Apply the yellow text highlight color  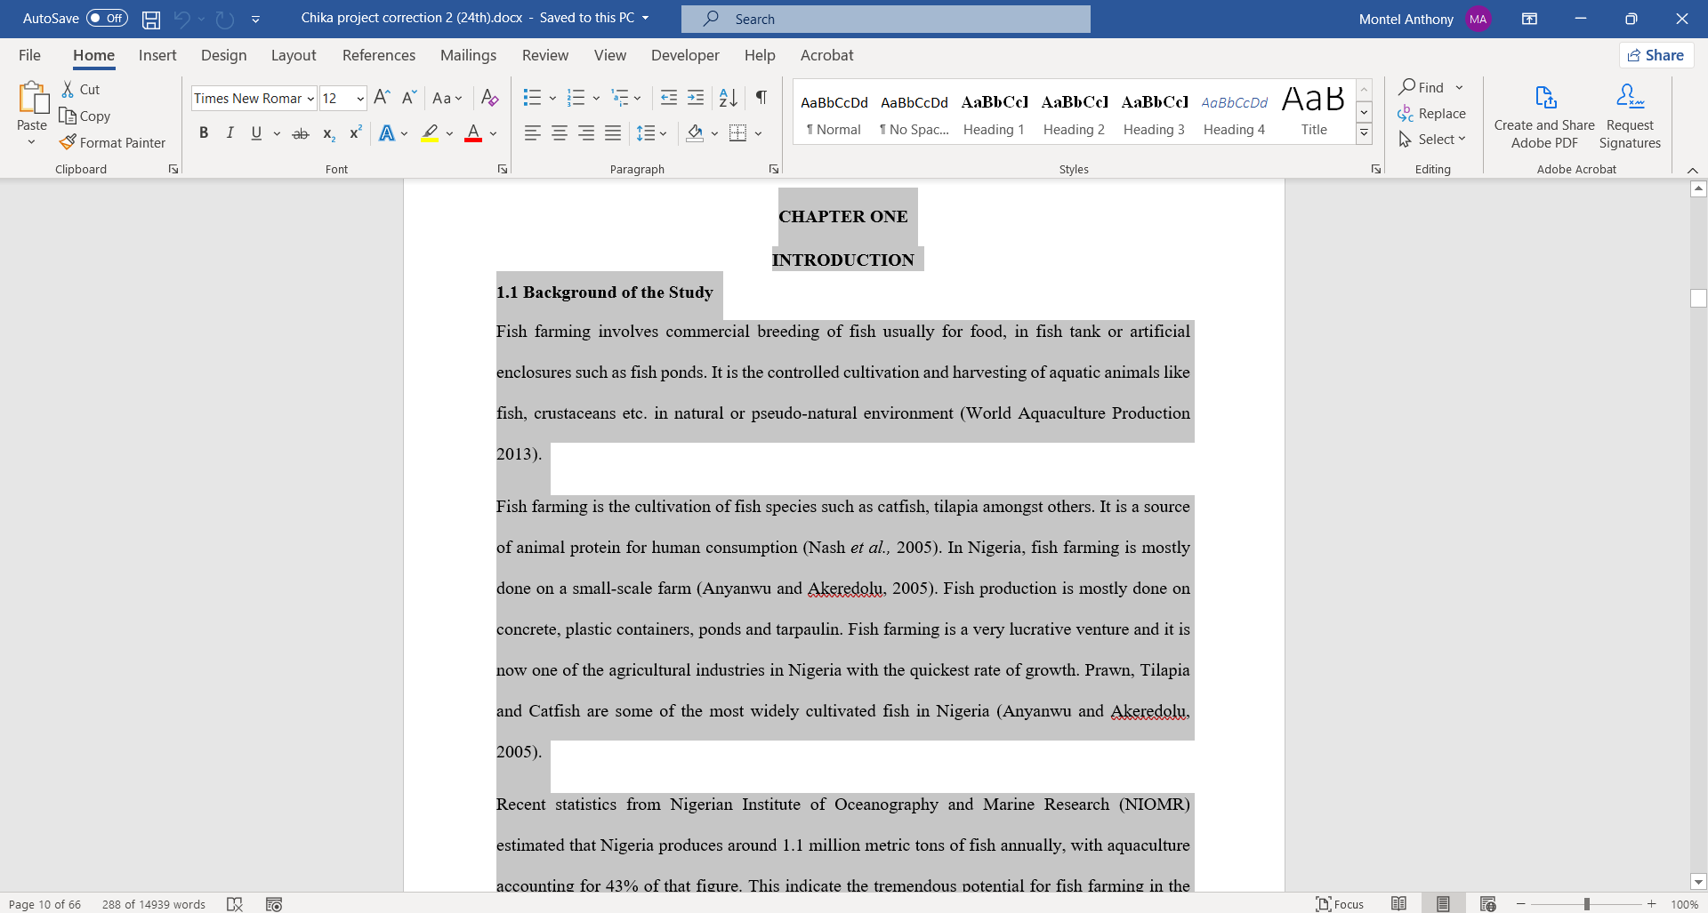click(430, 133)
